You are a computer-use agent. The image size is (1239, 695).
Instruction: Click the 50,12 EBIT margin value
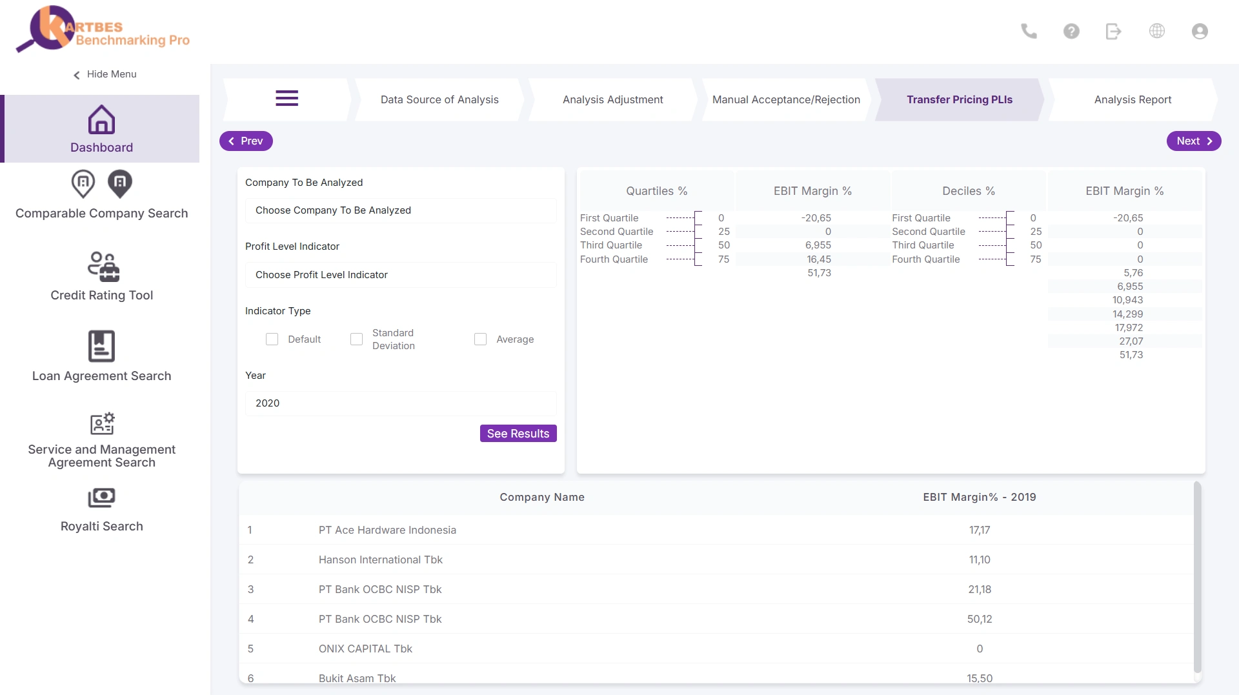[980, 619]
